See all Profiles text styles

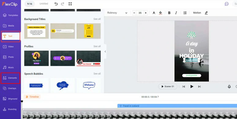pyautogui.click(x=97, y=46)
